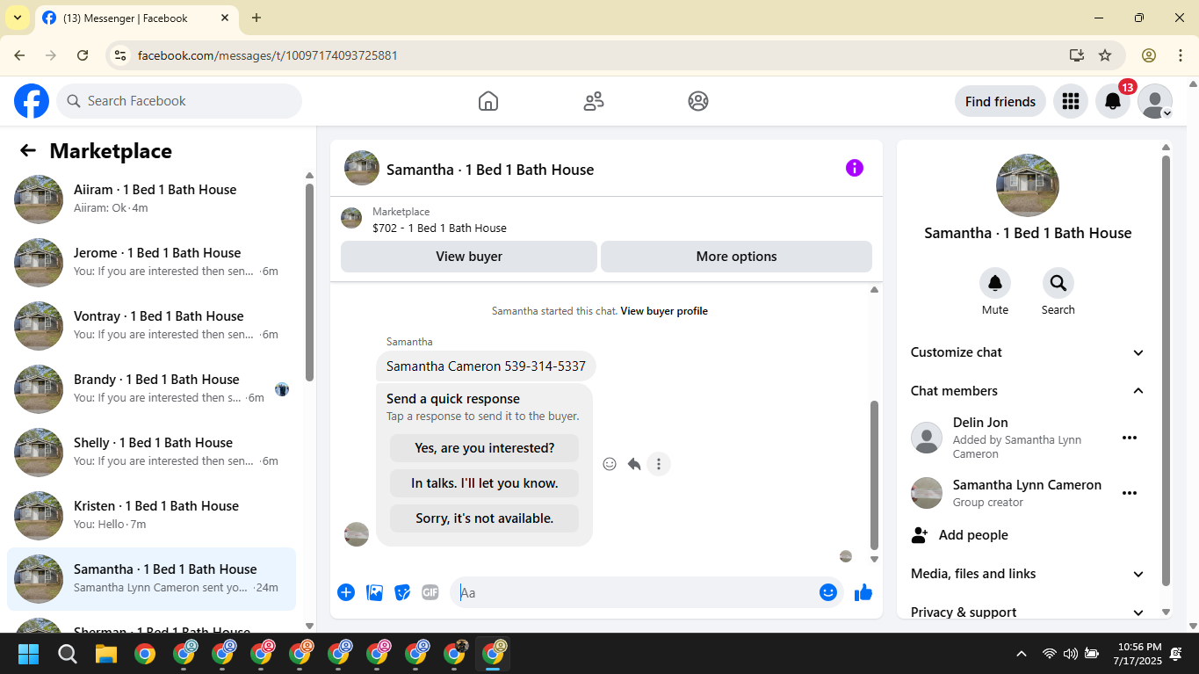Attach a photo using the image icon
1199x674 pixels.
coord(375,592)
